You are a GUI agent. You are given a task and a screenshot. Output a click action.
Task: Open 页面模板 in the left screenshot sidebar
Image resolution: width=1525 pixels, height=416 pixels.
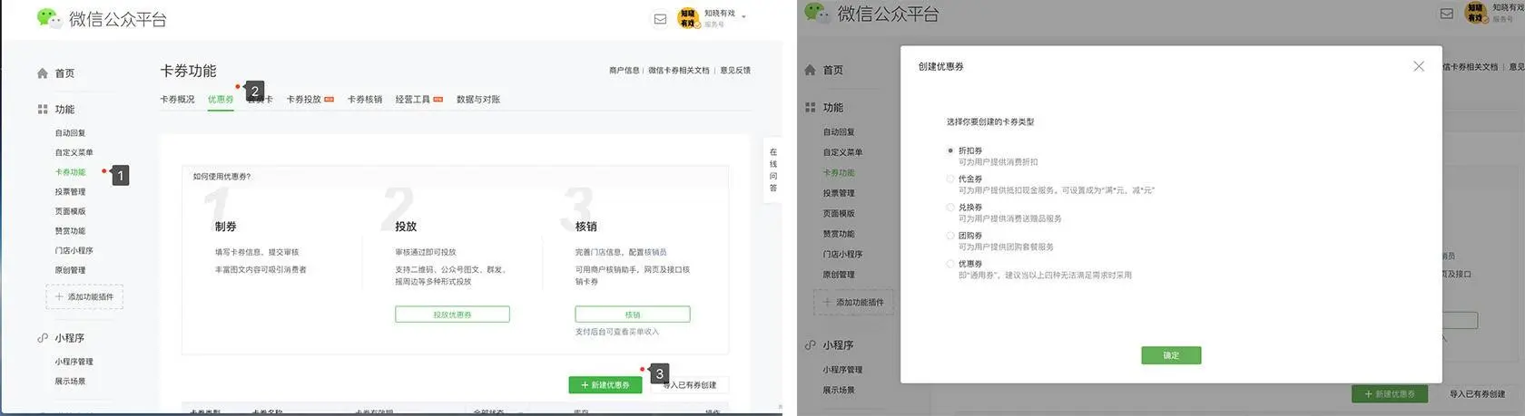(70, 211)
